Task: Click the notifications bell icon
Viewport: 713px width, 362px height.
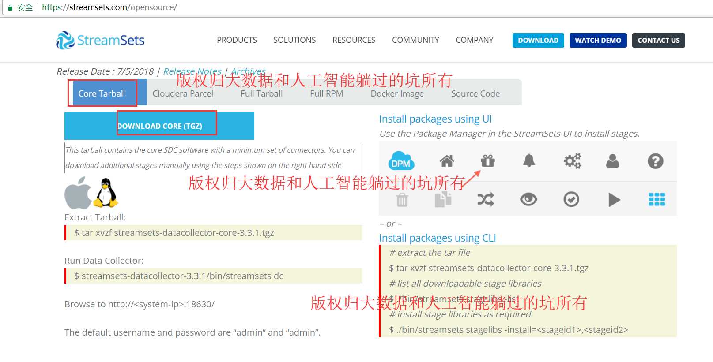Action: click(x=529, y=161)
